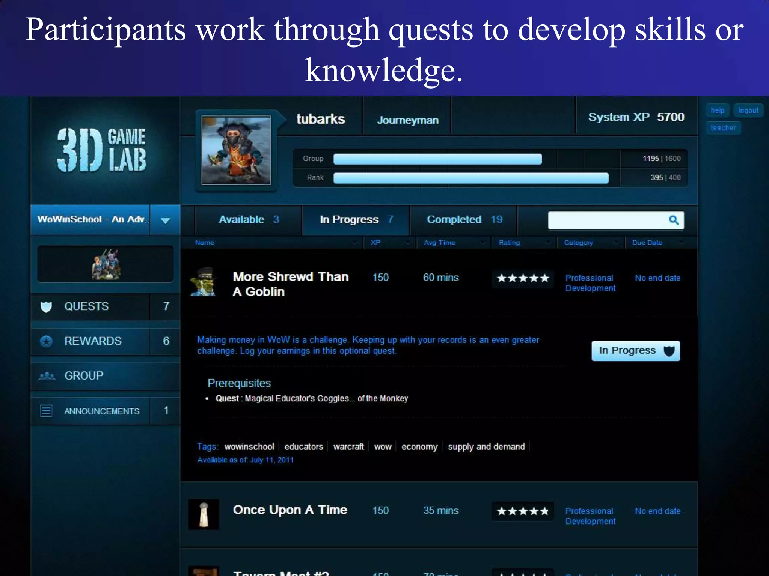Click the Rewards count 6 badge
This screenshot has width=769, height=576.
pyautogui.click(x=166, y=341)
